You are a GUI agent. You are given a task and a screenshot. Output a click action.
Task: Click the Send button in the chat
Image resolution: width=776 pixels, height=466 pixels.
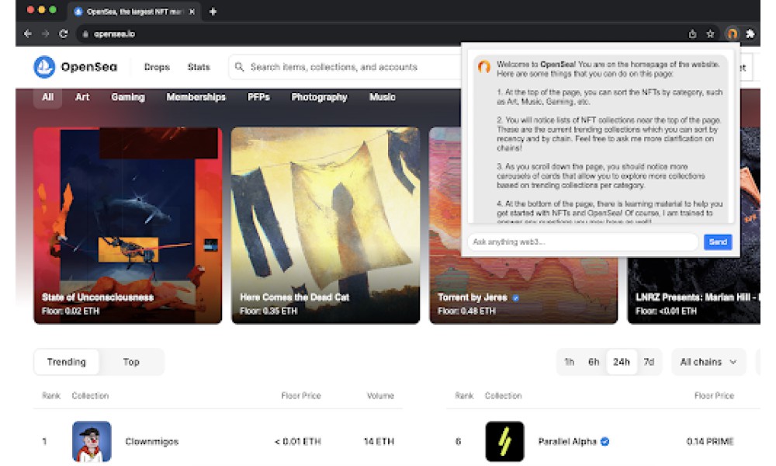coord(718,242)
